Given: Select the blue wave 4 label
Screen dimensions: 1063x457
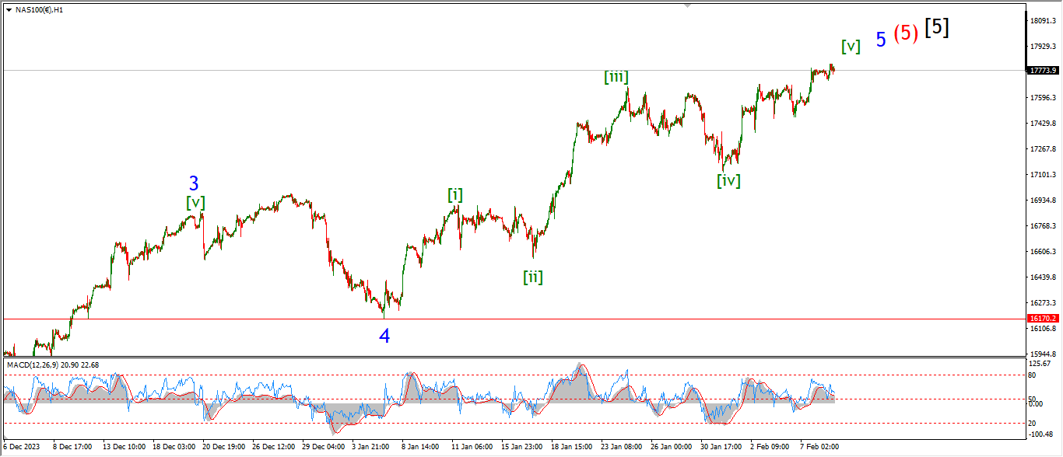Looking at the screenshot, I should 385,336.
